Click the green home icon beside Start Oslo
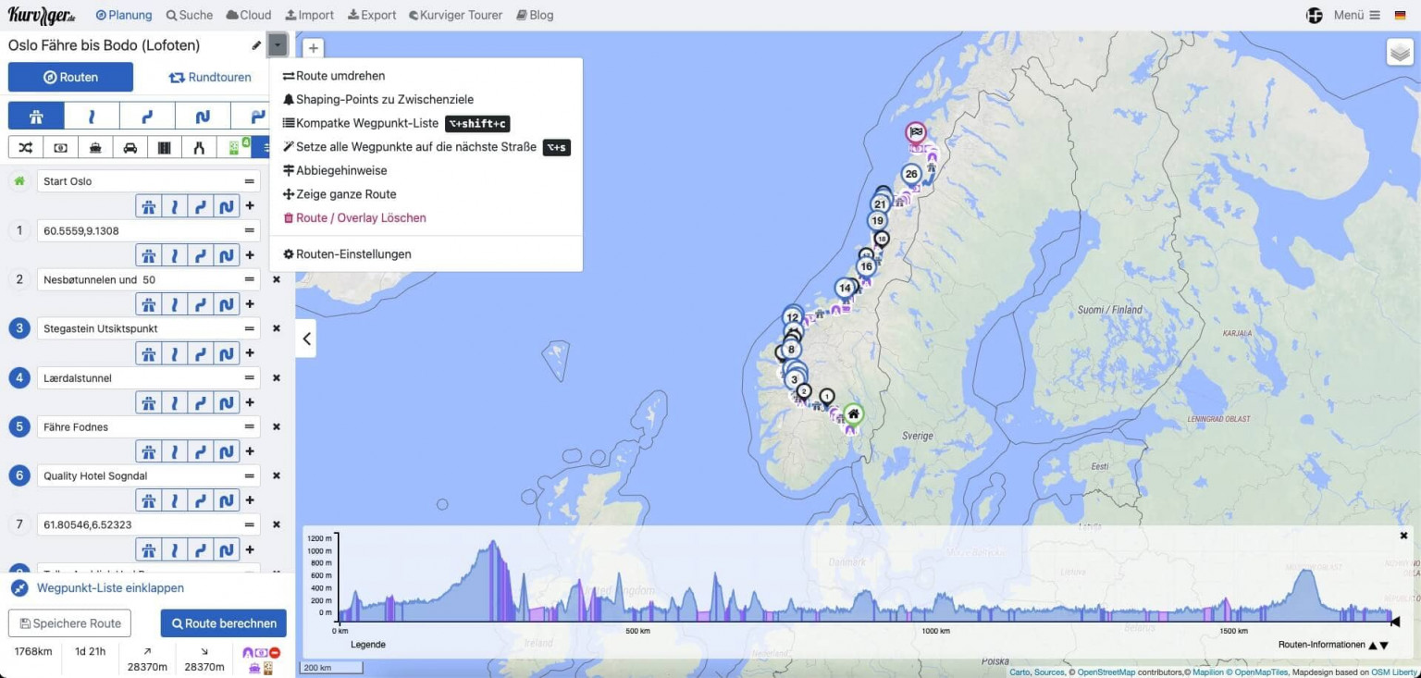The height and width of the screenshot is (678, 1421). coord(19,181)
